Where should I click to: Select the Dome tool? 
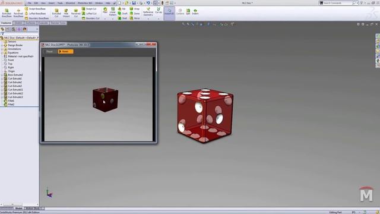pyautogui.click(x=135, y=14)
